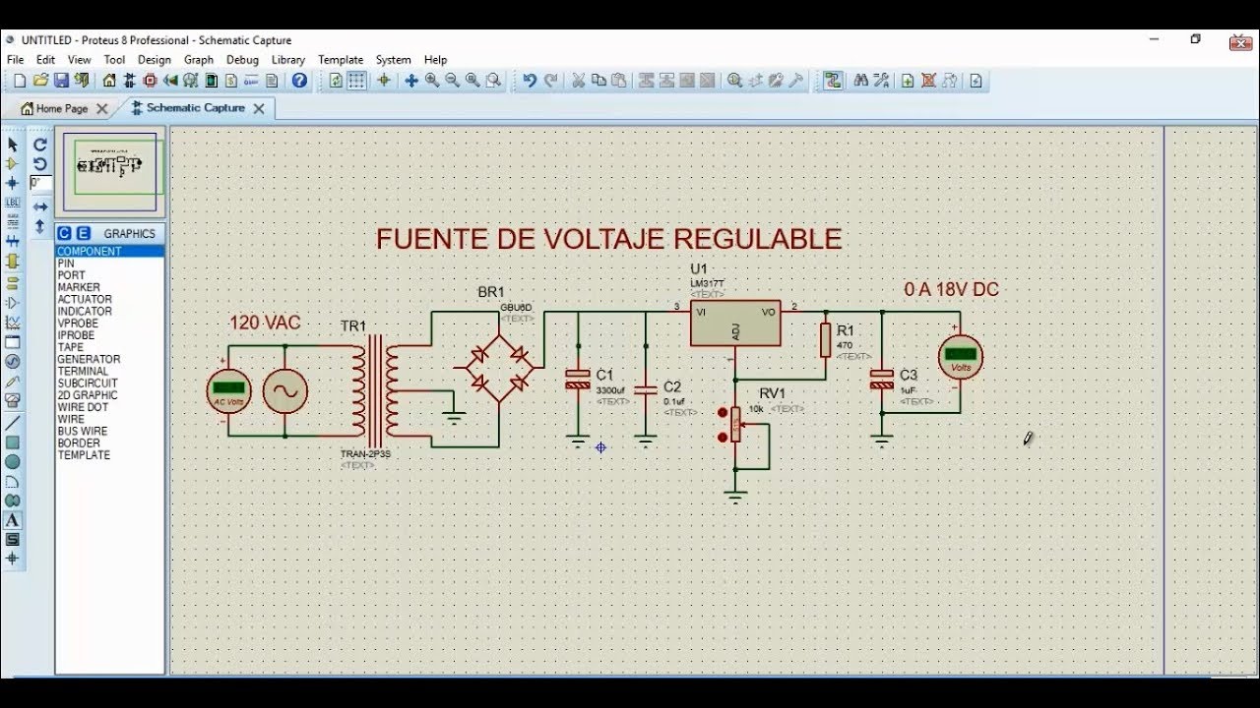1260x708 pixels.
Task: Switch to the Home Page tab
Action: tap(61, 108)
